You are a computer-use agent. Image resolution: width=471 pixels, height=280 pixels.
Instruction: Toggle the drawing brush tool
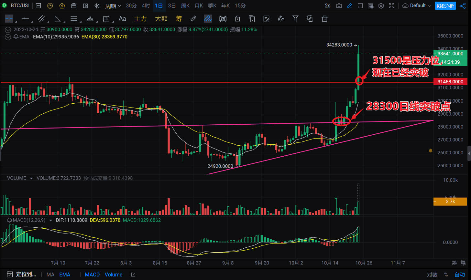point(208,18)
